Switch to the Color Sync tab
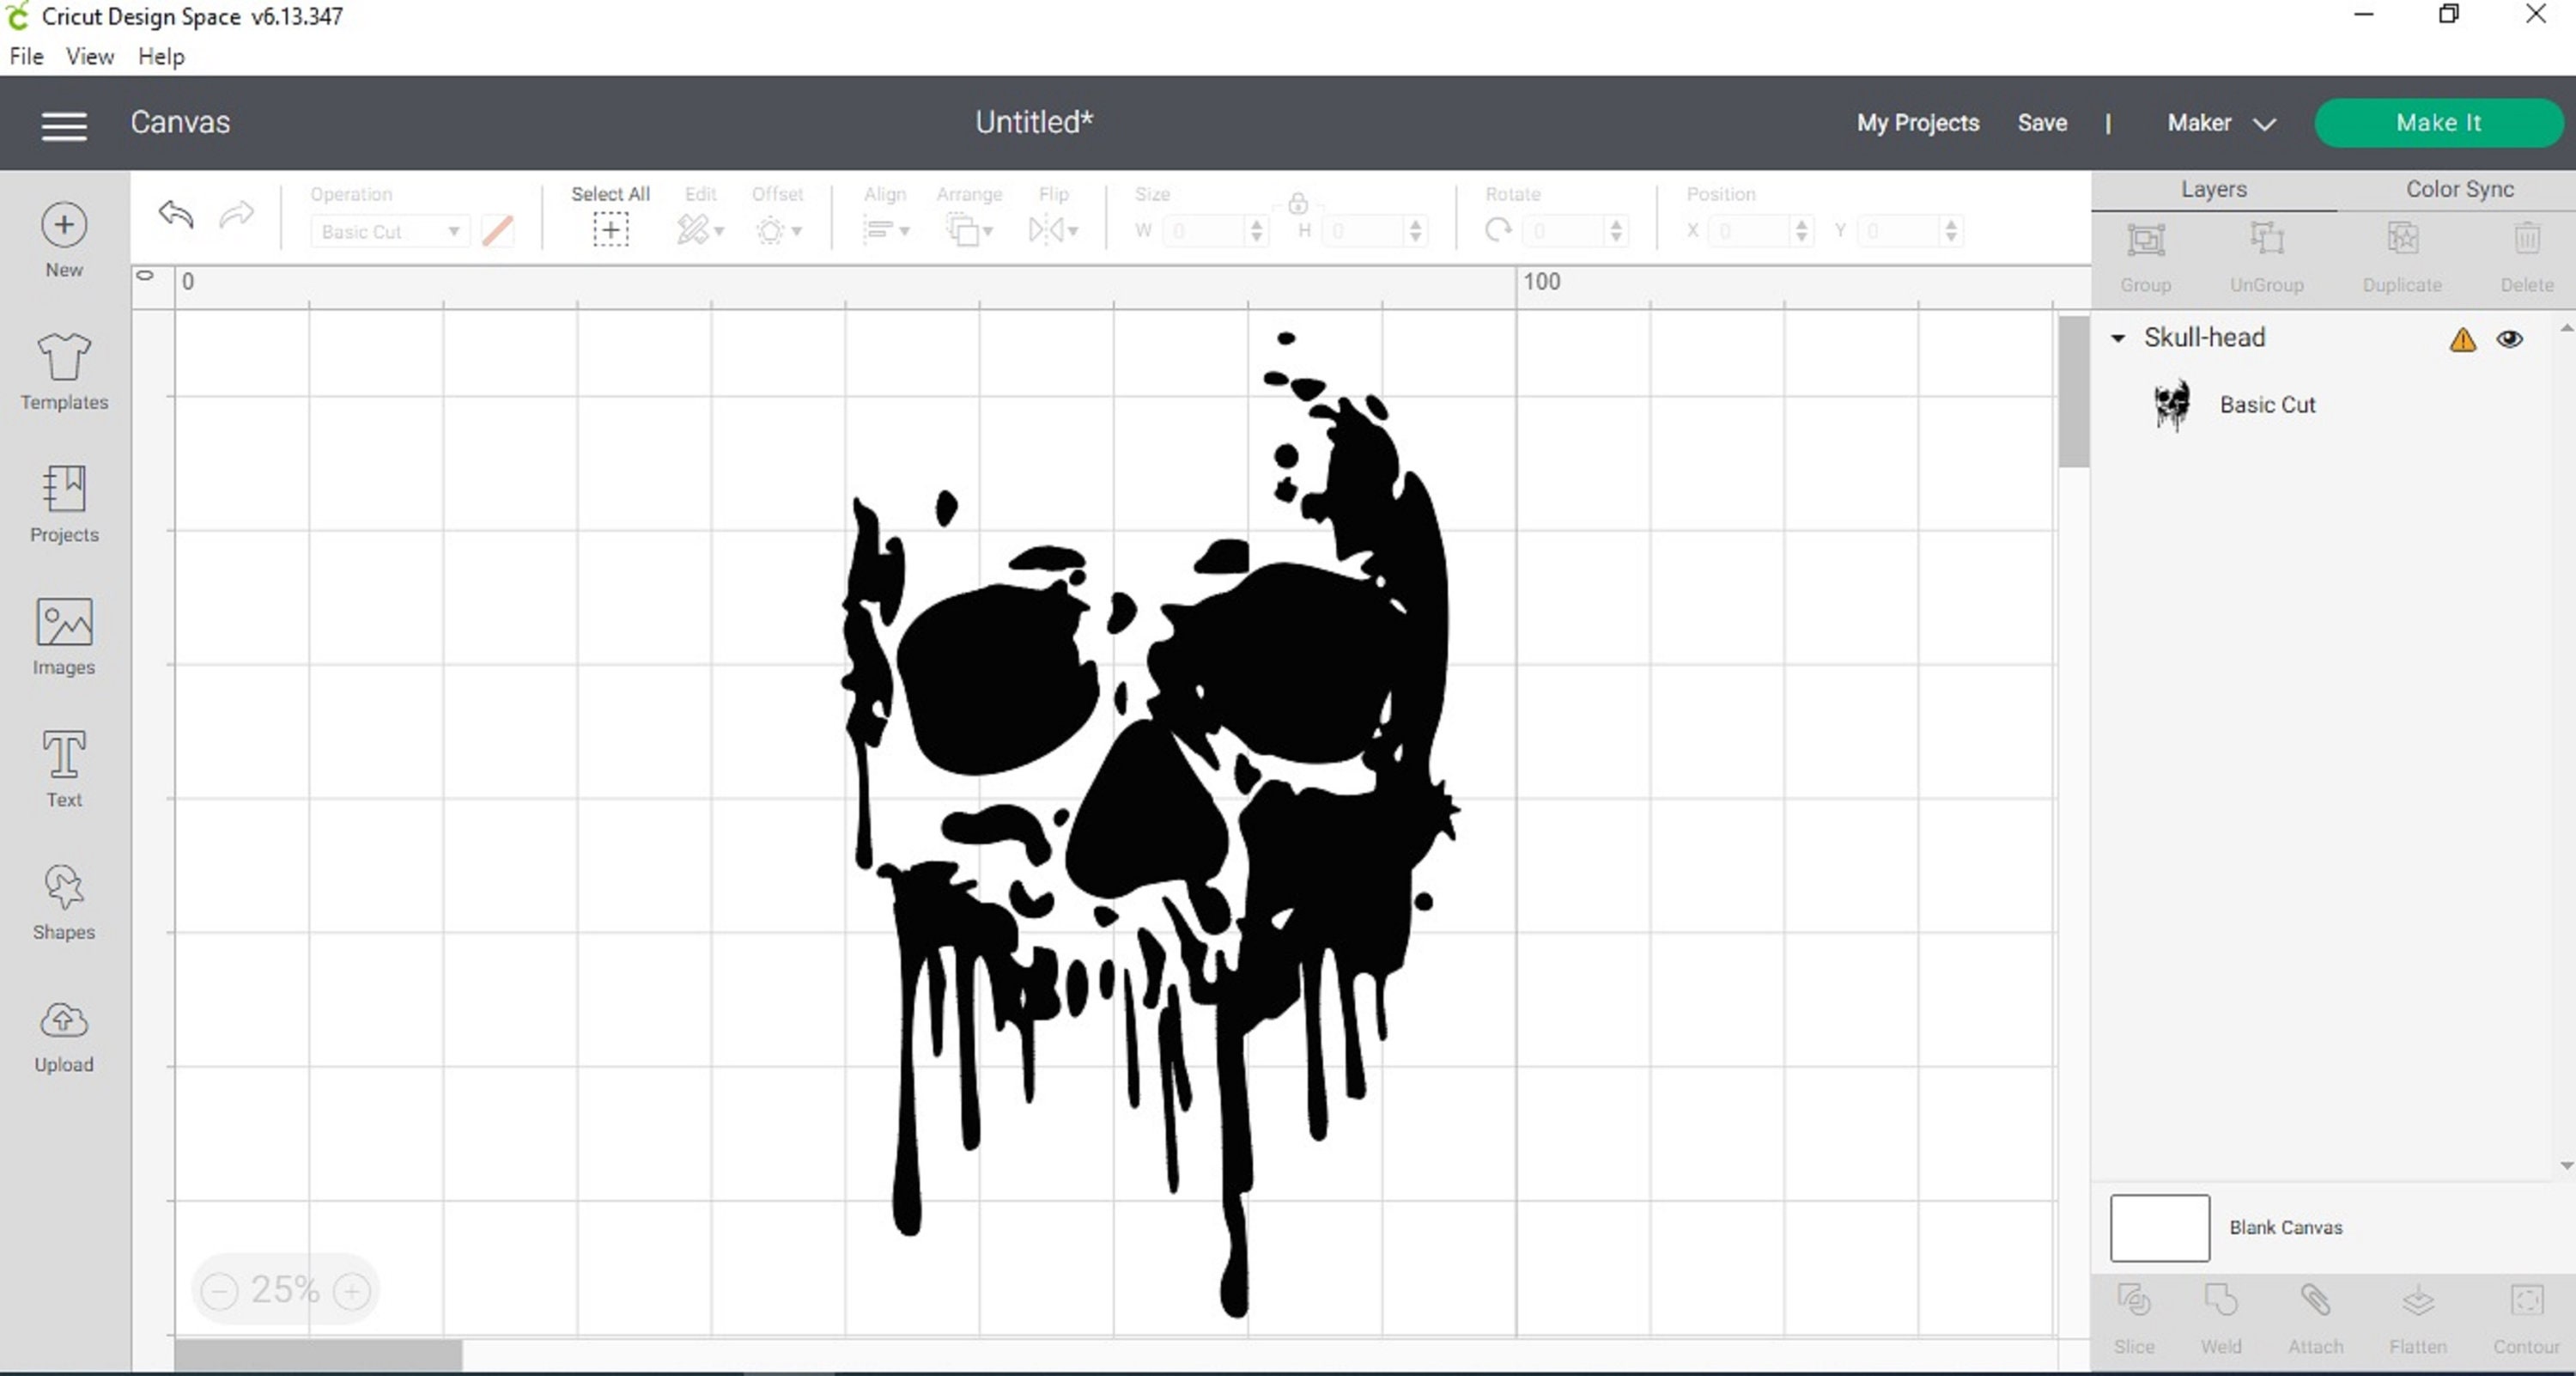This screenshot has height=1376, width=2576. (x=2459, y=188)
